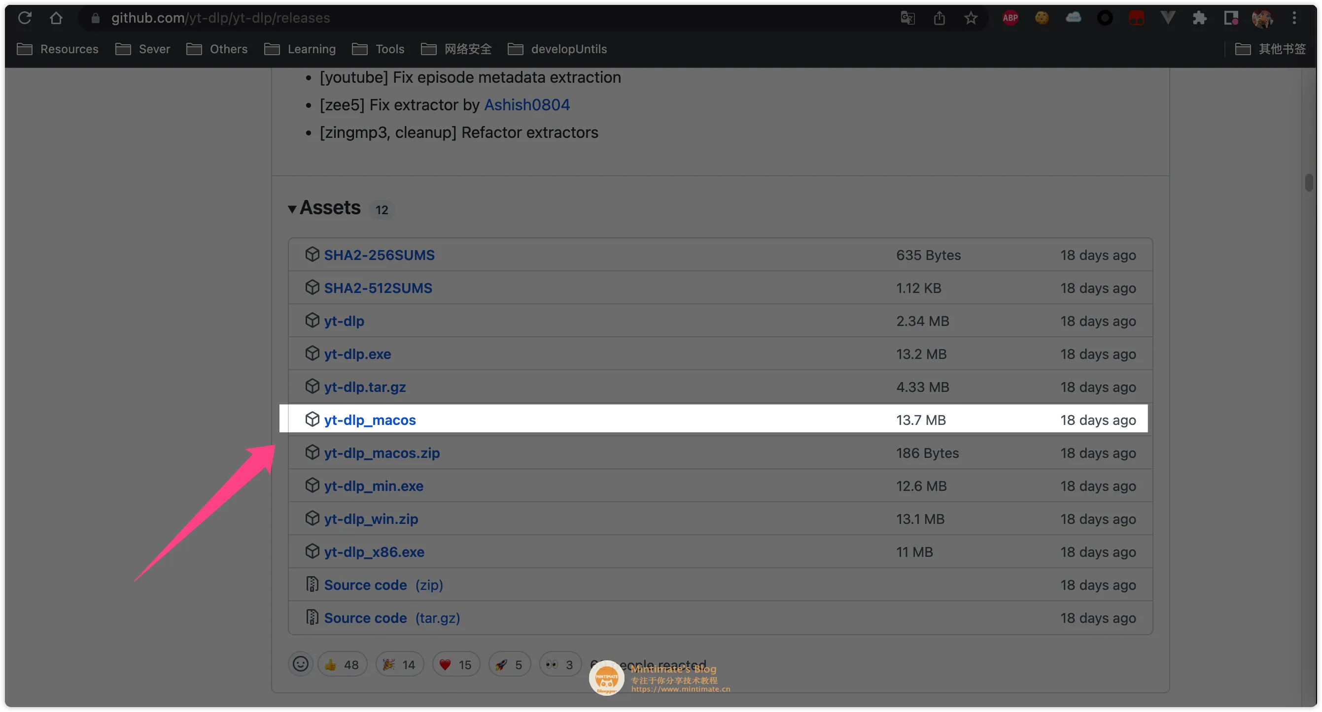Share this page via the share icon

[x=939, y=18]
